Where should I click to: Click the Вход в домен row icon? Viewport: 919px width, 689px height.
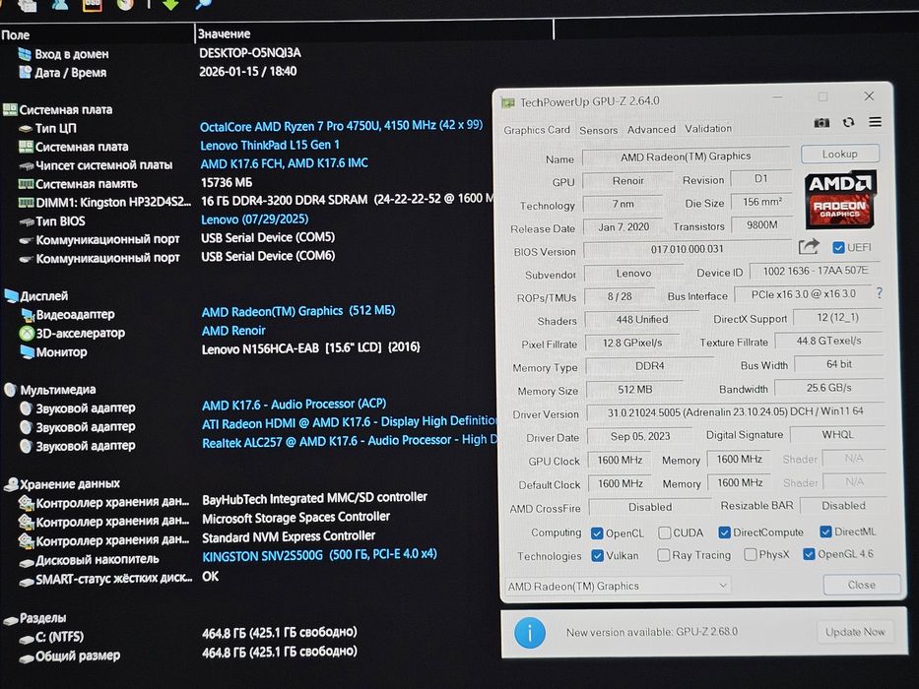tap(25, 54)
